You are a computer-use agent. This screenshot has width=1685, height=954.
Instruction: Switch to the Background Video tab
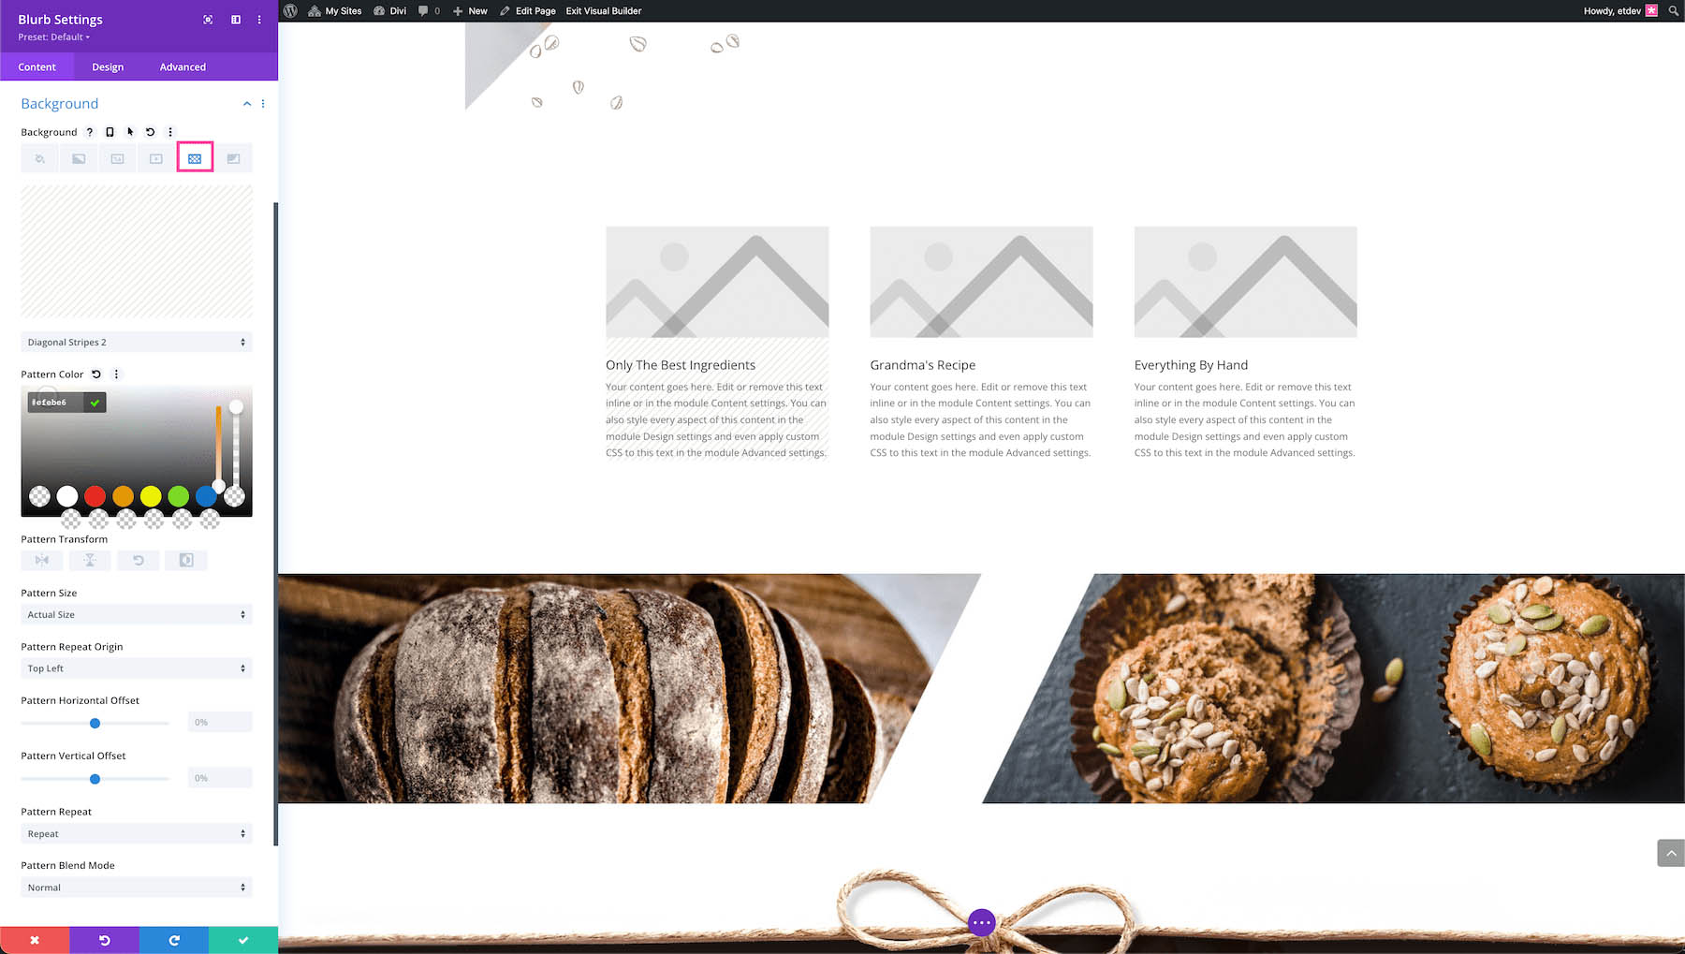point(156,158)
